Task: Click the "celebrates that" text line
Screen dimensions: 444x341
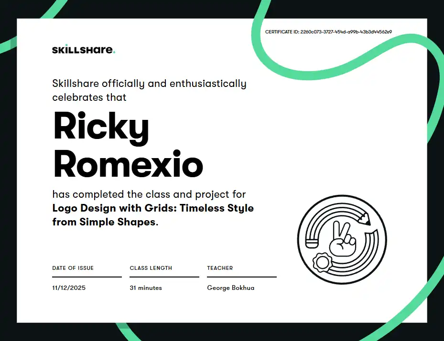Action: tap(89, 97)
